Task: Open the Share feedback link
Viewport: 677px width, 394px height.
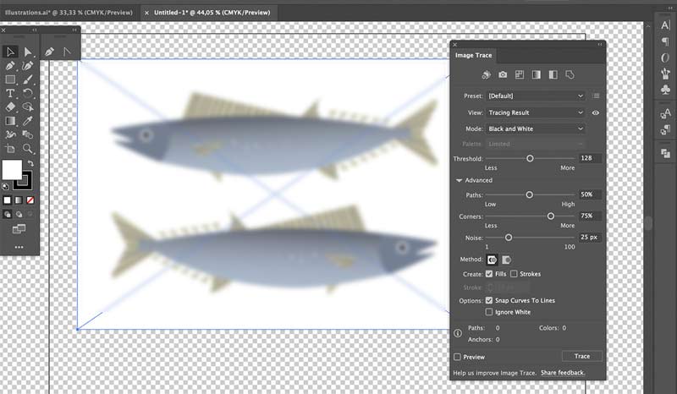Action: (562, 372)
